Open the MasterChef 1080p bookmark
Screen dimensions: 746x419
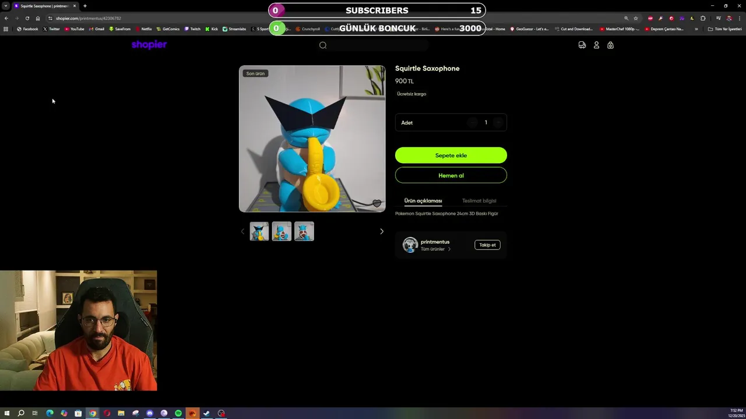click(x=620, y=29)
